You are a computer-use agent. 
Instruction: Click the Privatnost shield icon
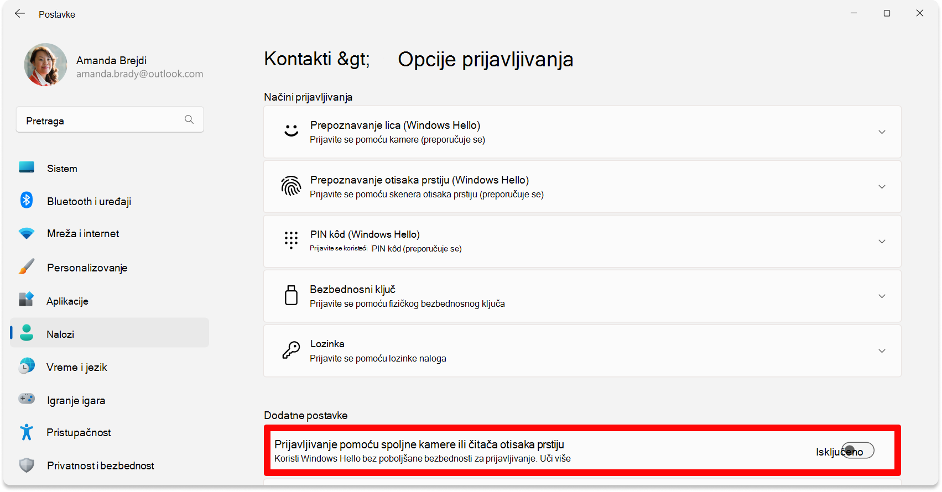click(x=27, y=465)
